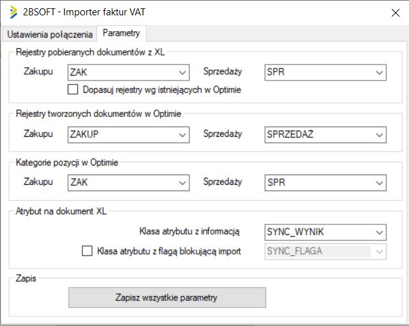Click the Atrybut na dokument XL heading

61,211
